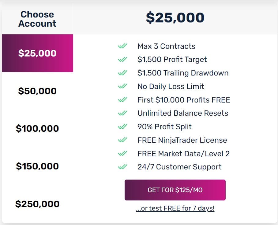The height and width of the screenshot is (225, 278).
Task: Click the GET FOR $125/MO button
Action: (x=175, y=190)
